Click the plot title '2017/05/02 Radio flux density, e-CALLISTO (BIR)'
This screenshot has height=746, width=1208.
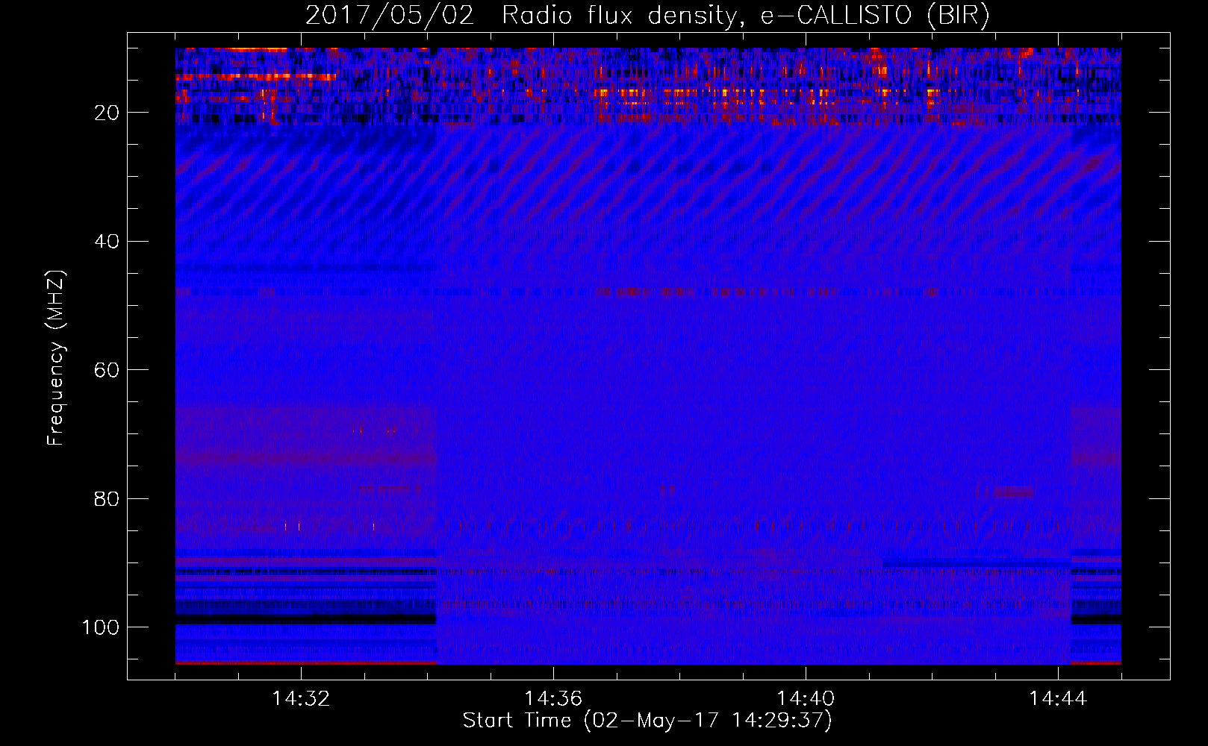(647, 15)
